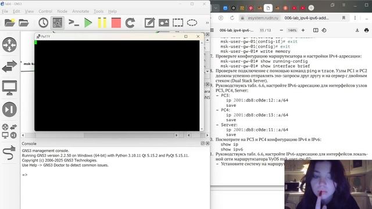372x209 pixels.
Task: Select the Add a note tool
Action: tap(149, 23)
